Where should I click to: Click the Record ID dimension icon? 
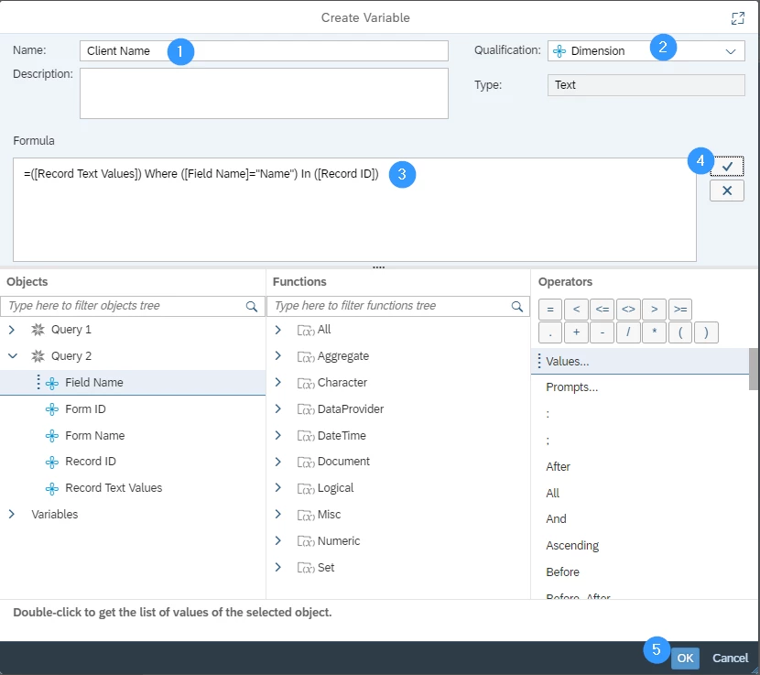(52, 463)
